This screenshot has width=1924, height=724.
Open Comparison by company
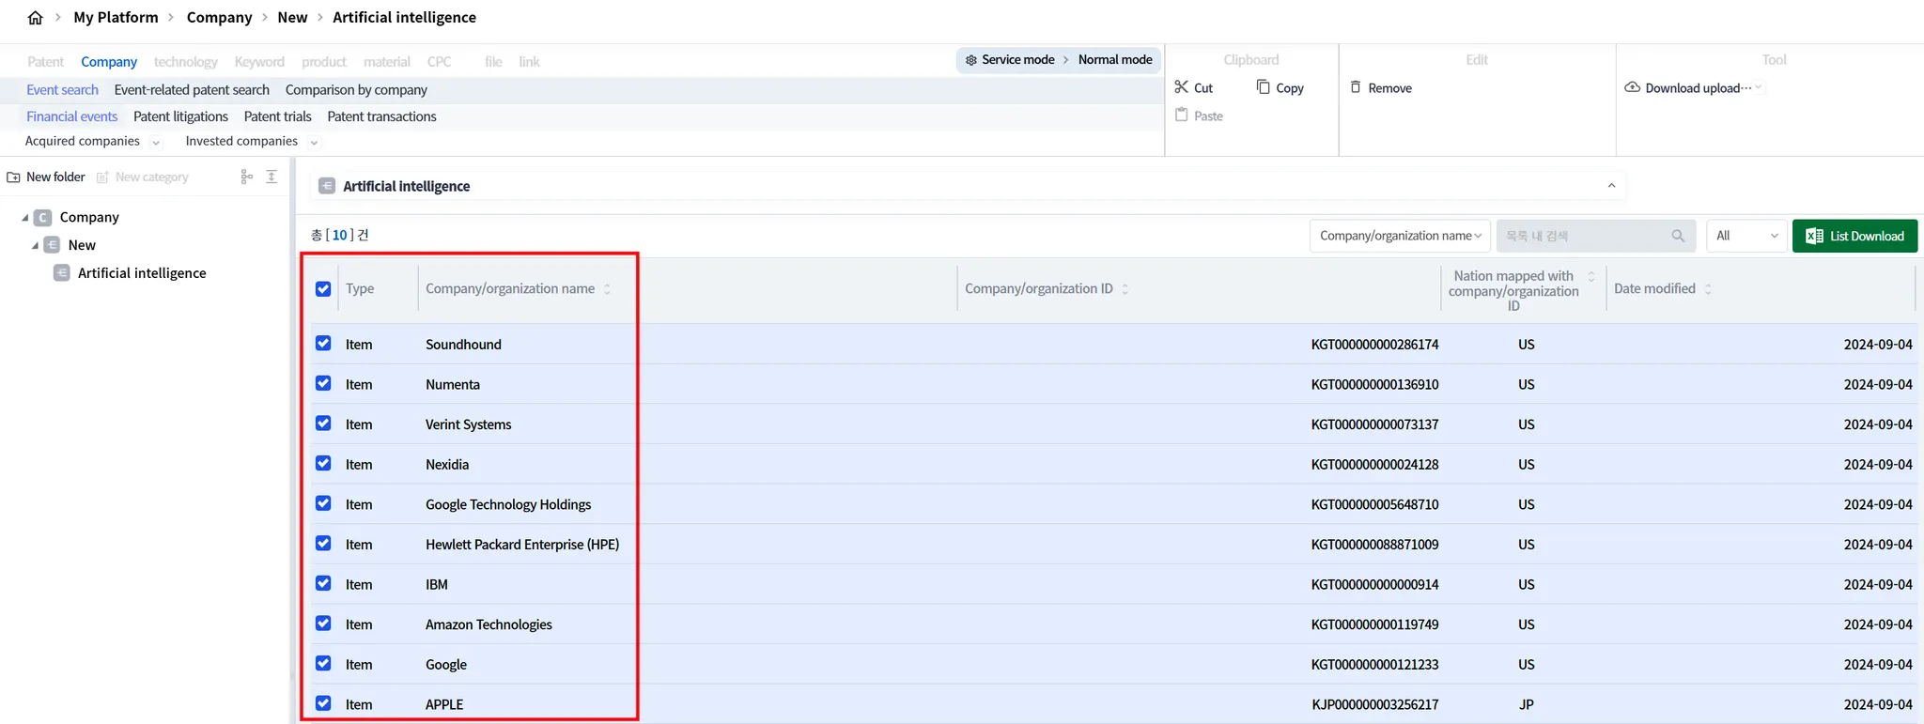click(356, 90)
